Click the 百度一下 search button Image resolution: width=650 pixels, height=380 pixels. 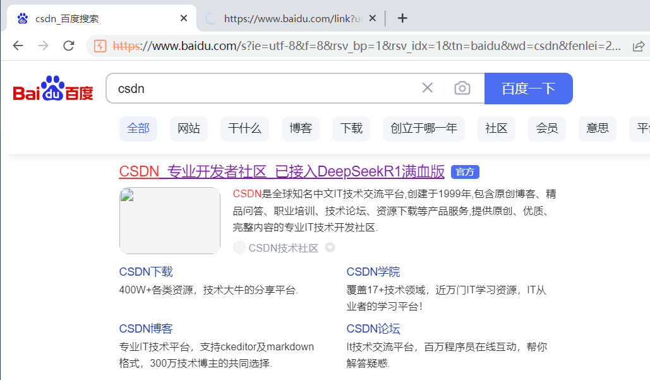pyautogui.click(x=529, y=89)
